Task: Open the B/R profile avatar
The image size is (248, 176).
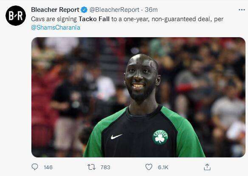Action: pyautogui.click(x=16, y=16)
